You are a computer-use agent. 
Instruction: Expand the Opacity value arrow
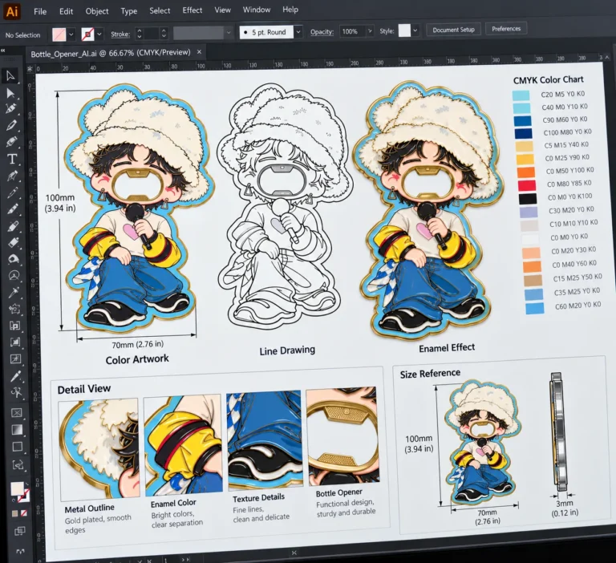[x=370, y=30]
